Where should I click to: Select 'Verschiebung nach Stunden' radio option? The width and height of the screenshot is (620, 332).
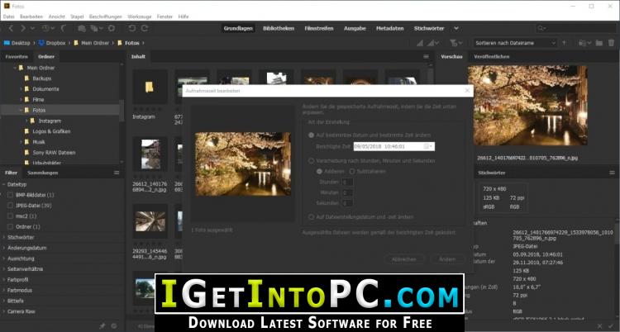311,161
